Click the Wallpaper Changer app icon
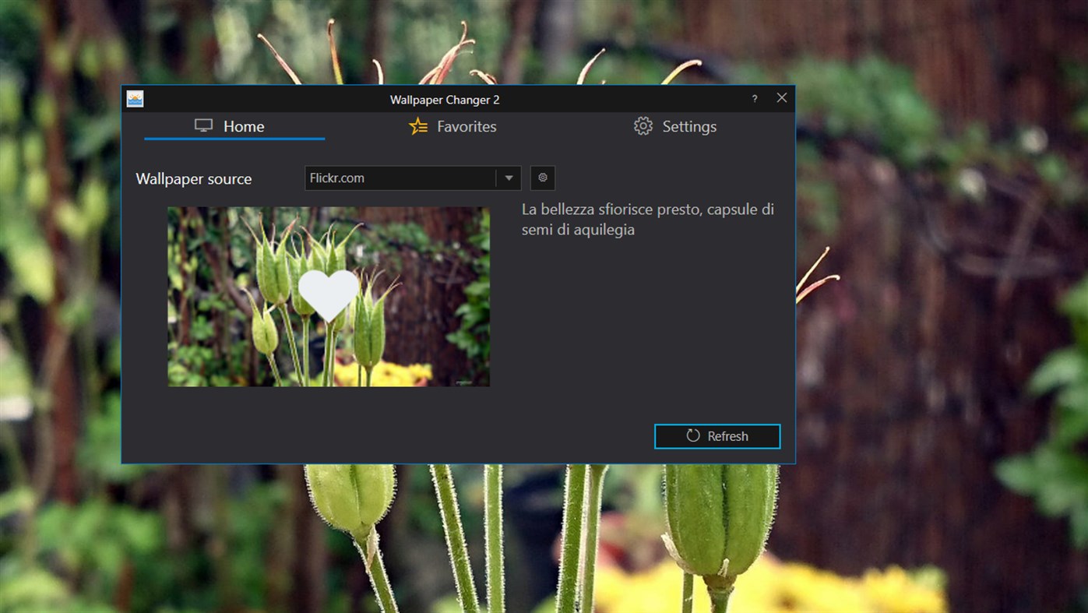The image size is (1088, 613). point(134,98)
